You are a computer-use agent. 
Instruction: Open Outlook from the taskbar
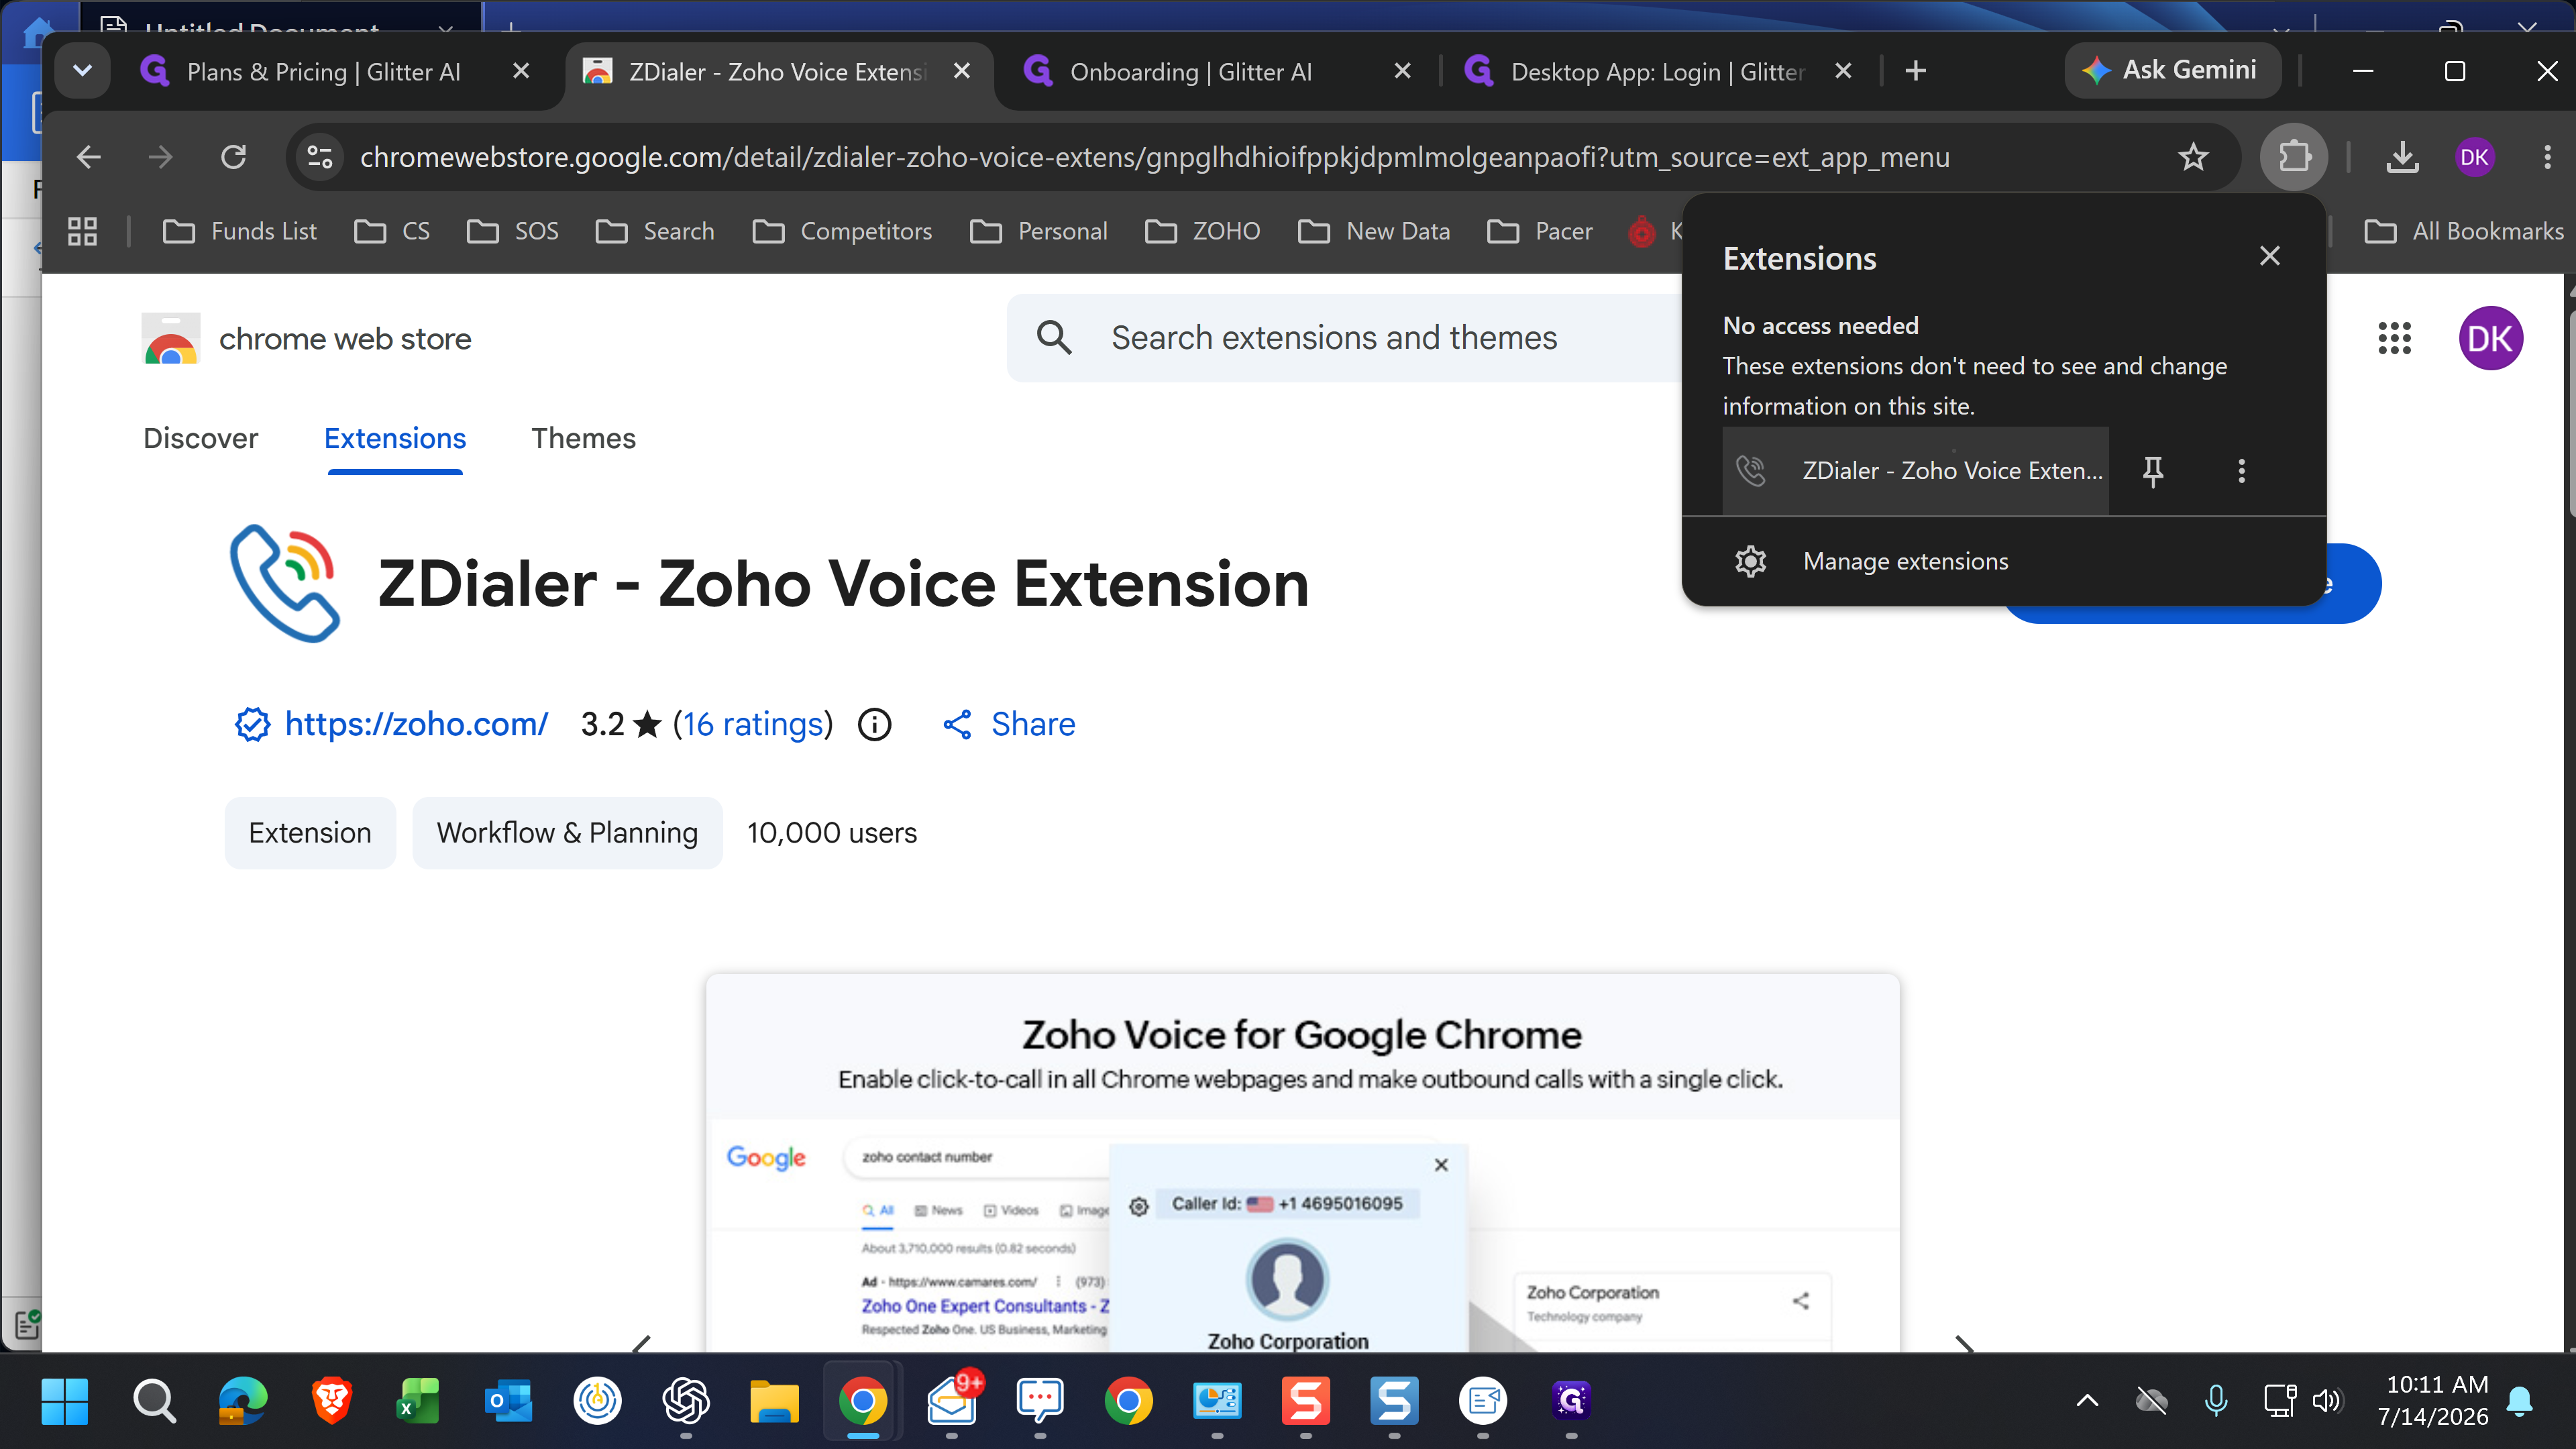(x=508, y=1401)
